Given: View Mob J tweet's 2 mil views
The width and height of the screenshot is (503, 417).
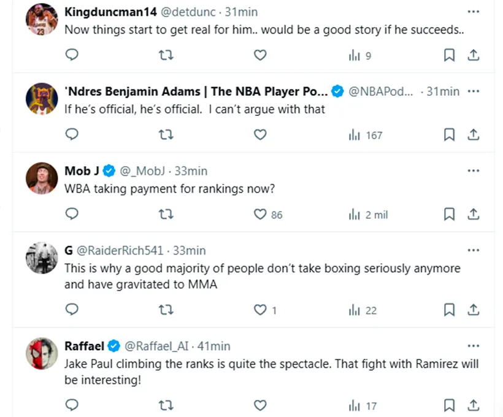Looking at the screenshot, I should (x=368, y=215).
